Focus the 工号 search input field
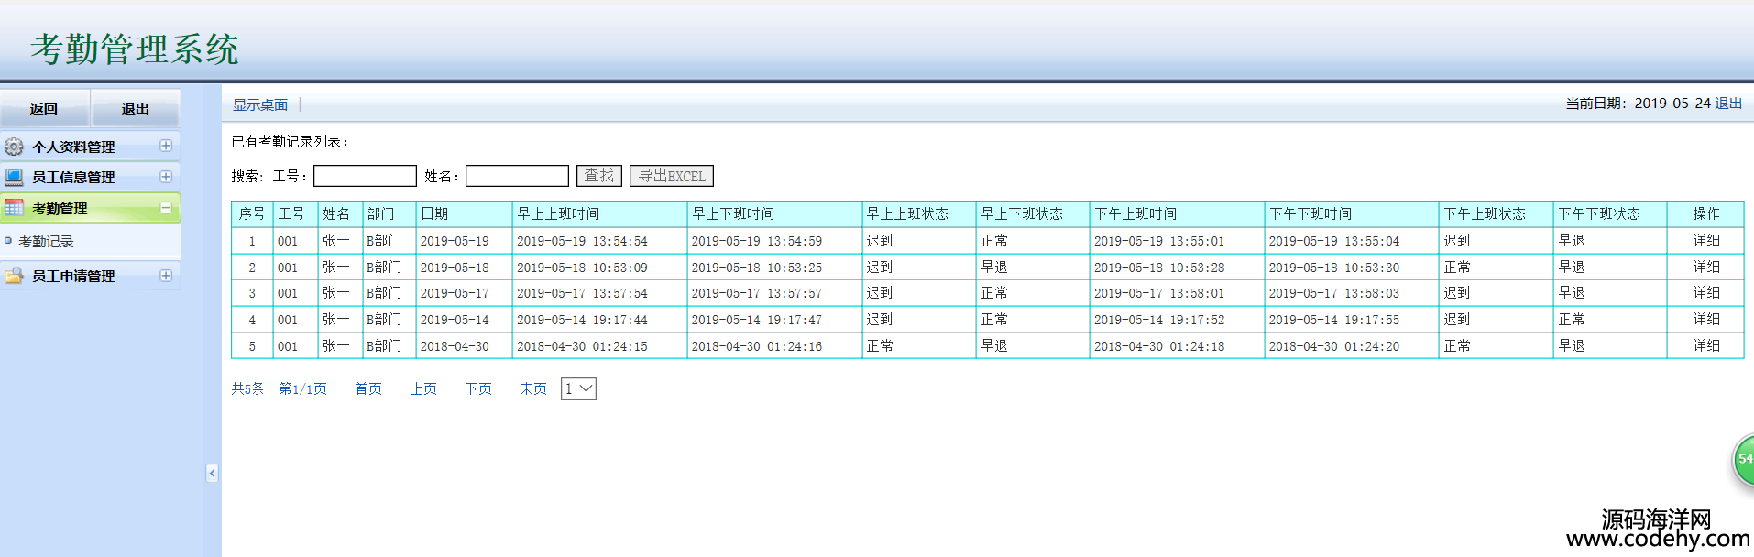1754x557 pixels. [365, 176]
